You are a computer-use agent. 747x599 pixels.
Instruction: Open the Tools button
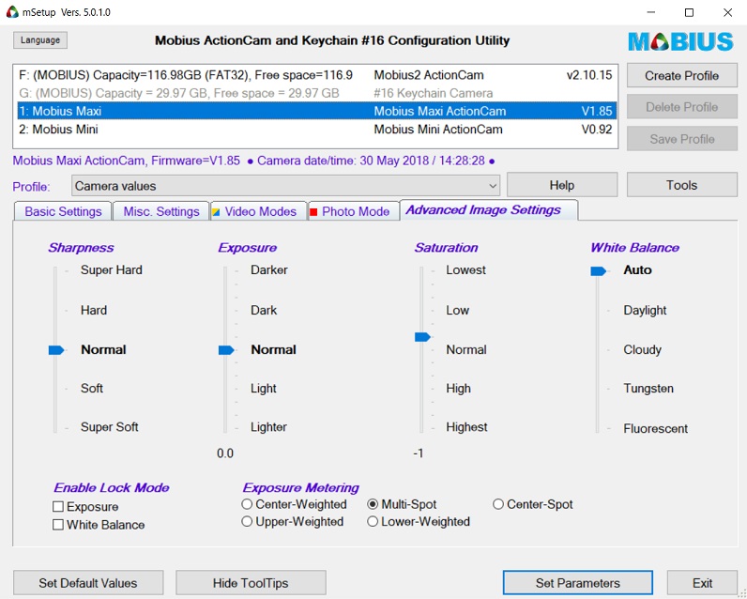[x=681, y=185]
